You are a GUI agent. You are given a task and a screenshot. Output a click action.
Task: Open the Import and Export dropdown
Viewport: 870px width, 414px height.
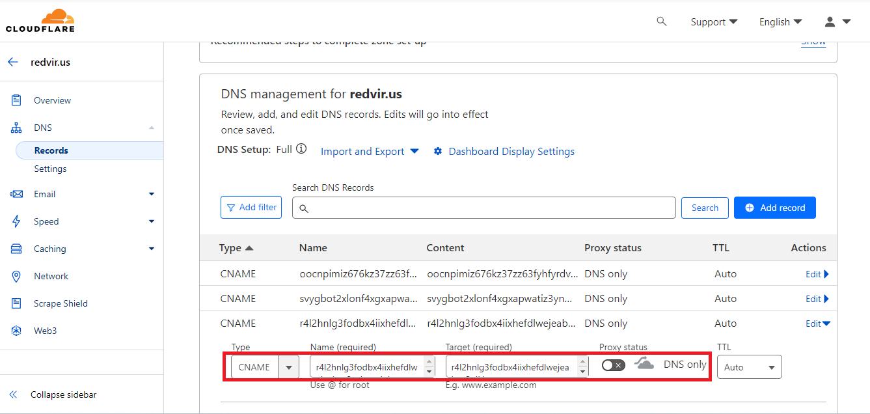tap(362, 151)
